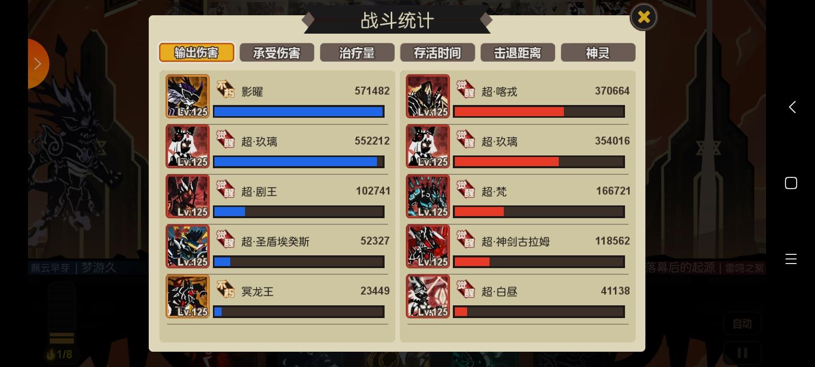Tap 超·白昼 character portrait
This screenshot has width=815, height=367.
click(x=428, y=296)
